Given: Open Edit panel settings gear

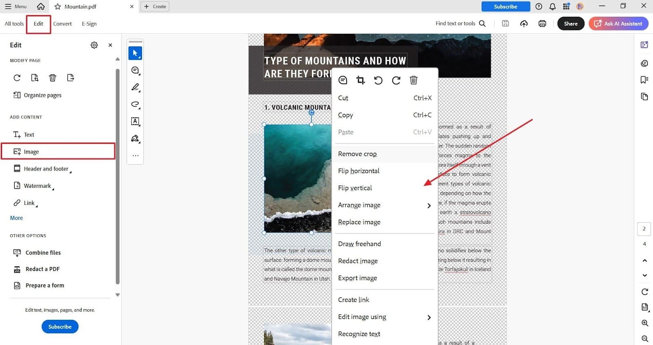Looking at the screenshot, I should (x=94, y=45).
